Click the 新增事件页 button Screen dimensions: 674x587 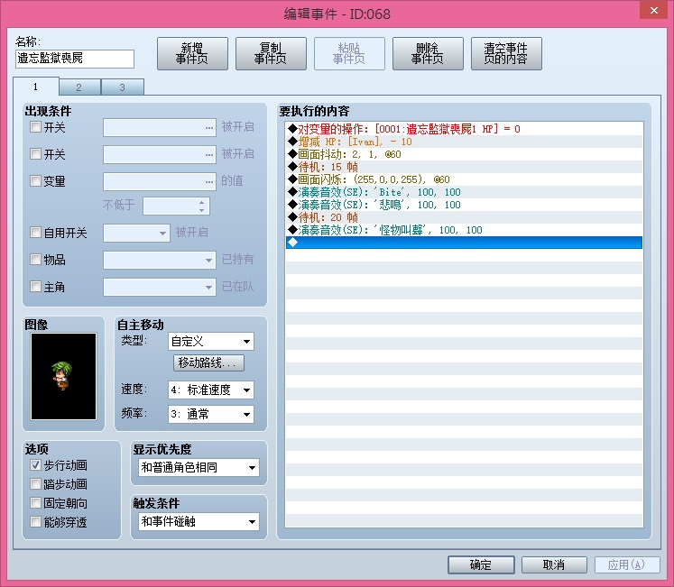[x=192, y=54]
